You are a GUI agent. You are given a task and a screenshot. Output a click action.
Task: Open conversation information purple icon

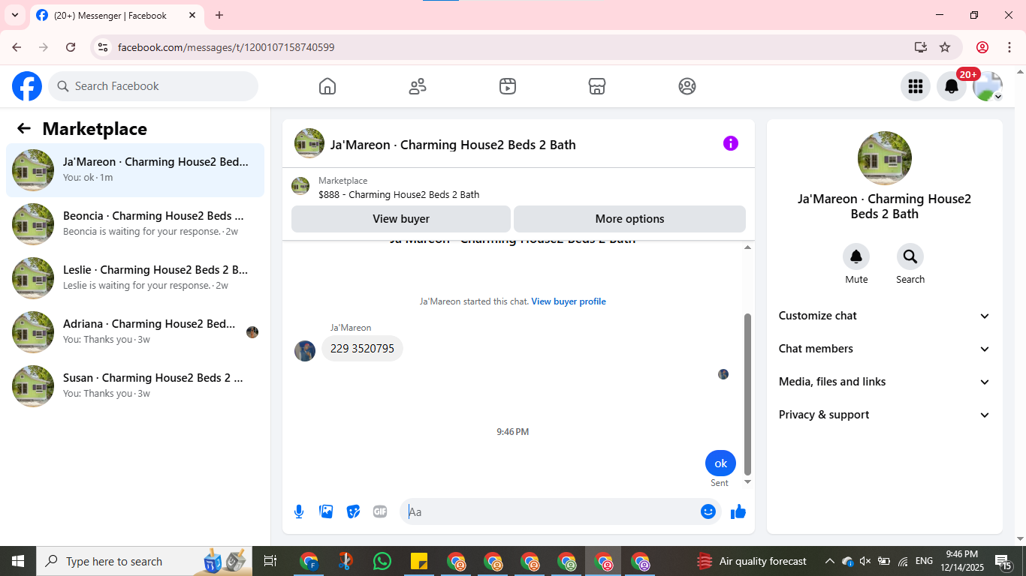click(731, 143)
